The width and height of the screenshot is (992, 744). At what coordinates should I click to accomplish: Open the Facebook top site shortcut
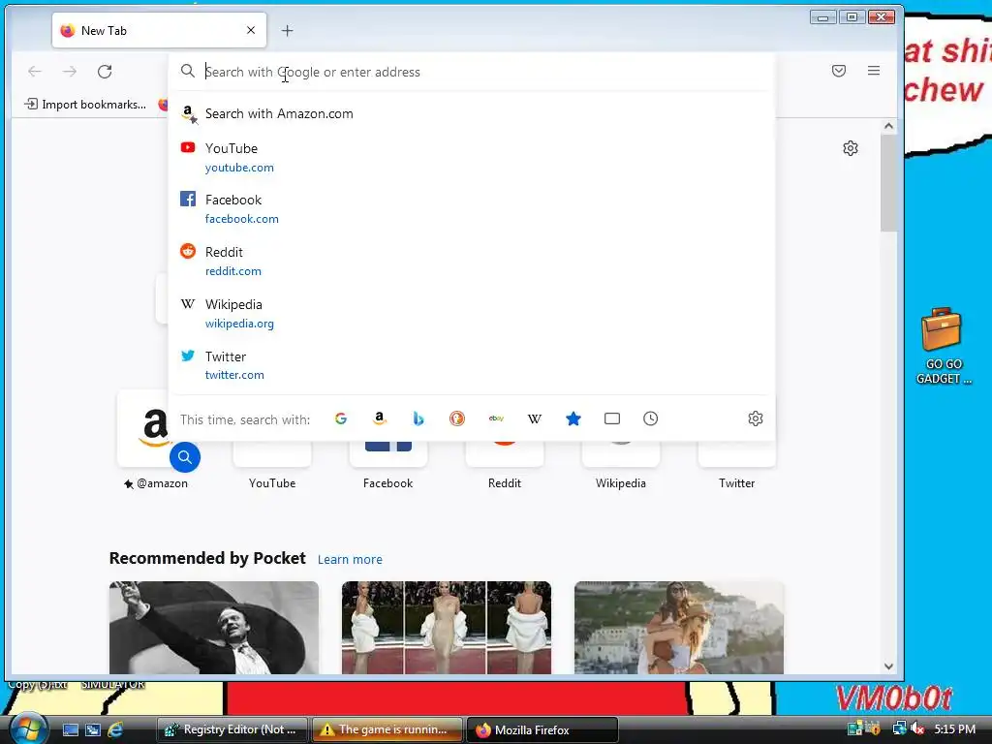coord(387,465)
